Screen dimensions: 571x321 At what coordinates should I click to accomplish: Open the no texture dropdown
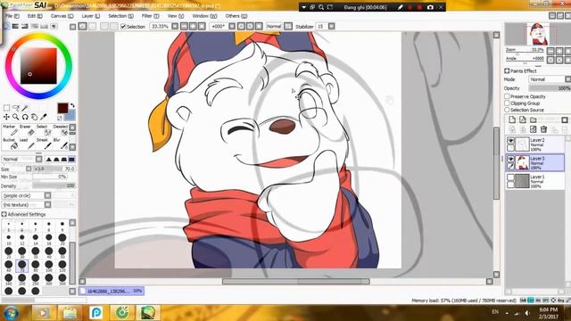(26, 204)
